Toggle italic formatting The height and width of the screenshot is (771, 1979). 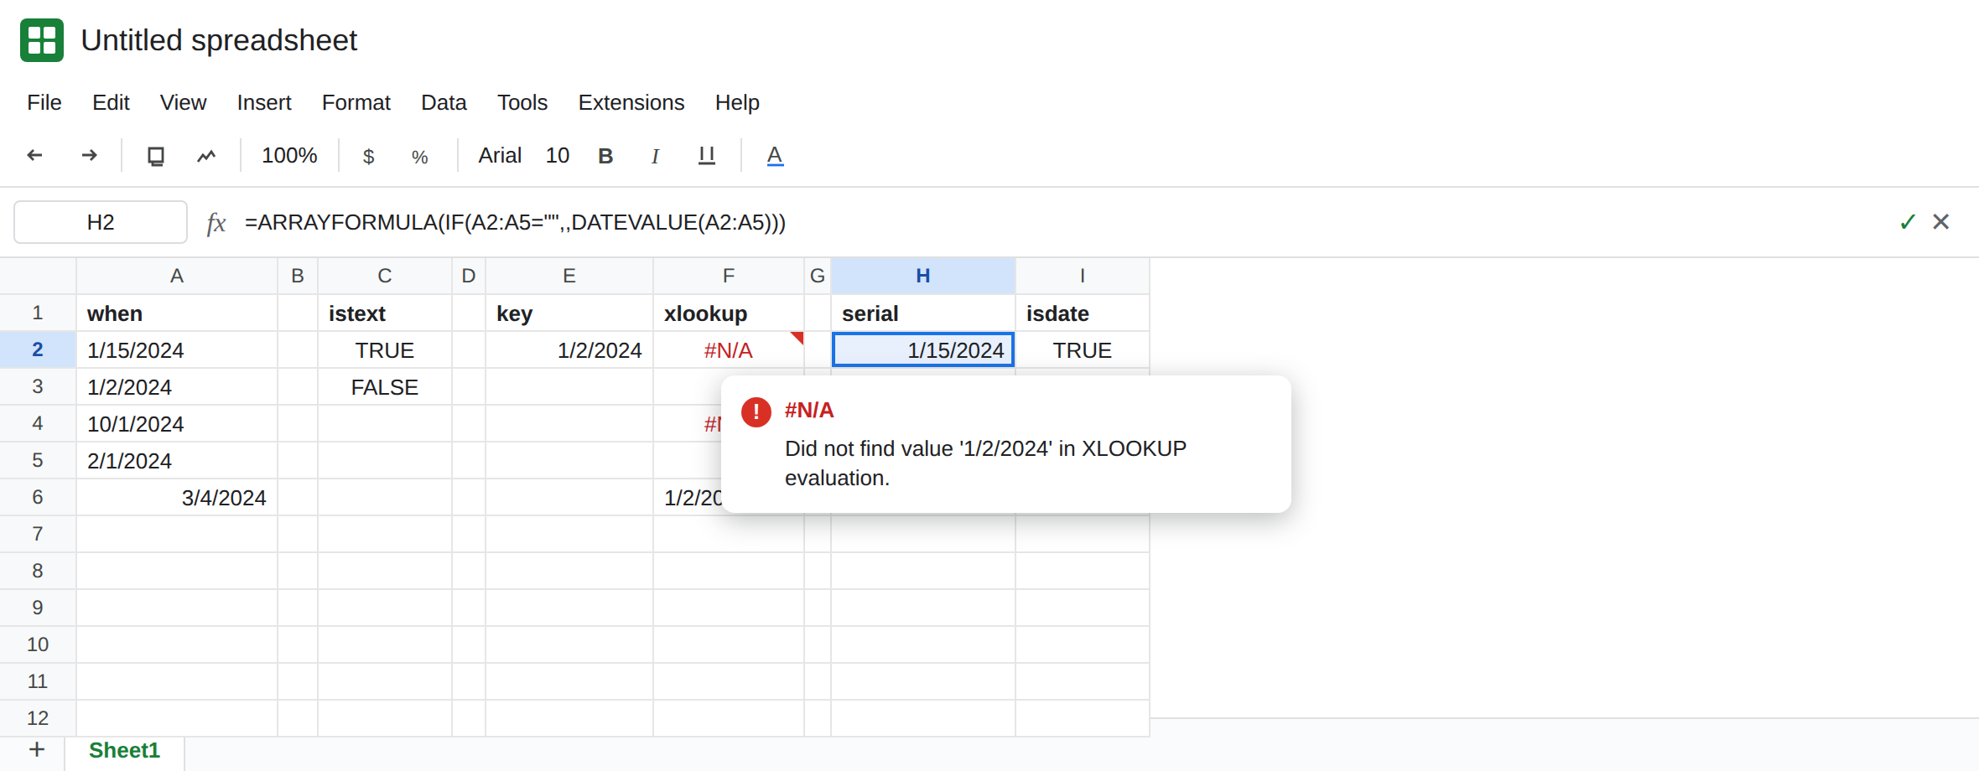tap(655, 156)
